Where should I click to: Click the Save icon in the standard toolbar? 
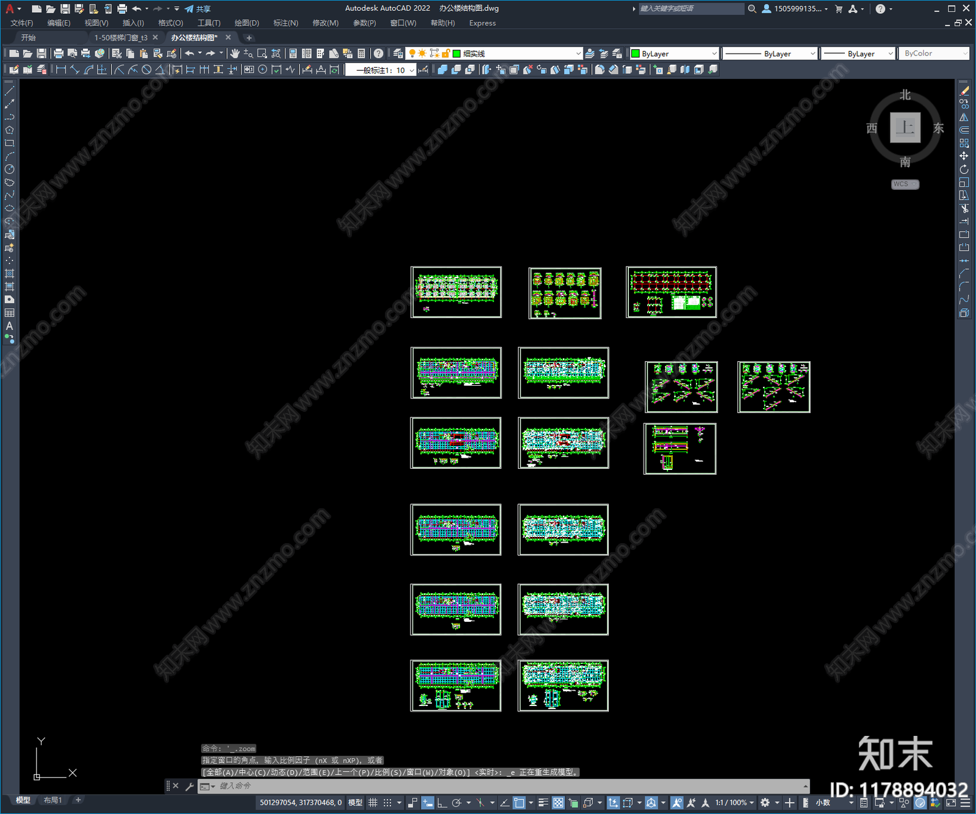click(x=41, y=54)
